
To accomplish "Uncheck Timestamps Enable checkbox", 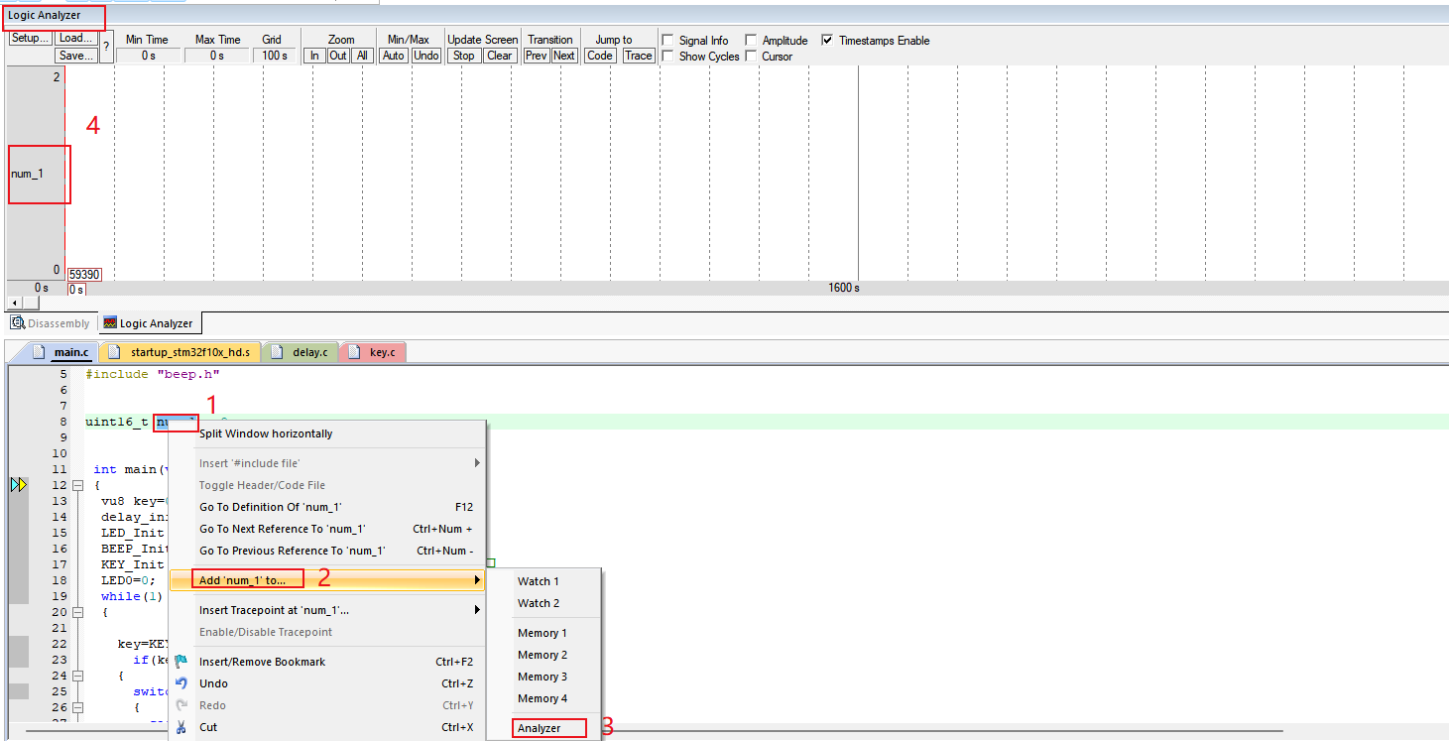I will [827, 41].
